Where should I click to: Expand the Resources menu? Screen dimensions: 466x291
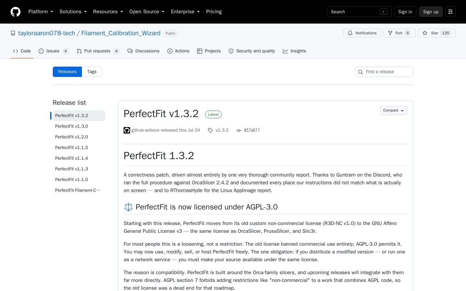[108, 12]
